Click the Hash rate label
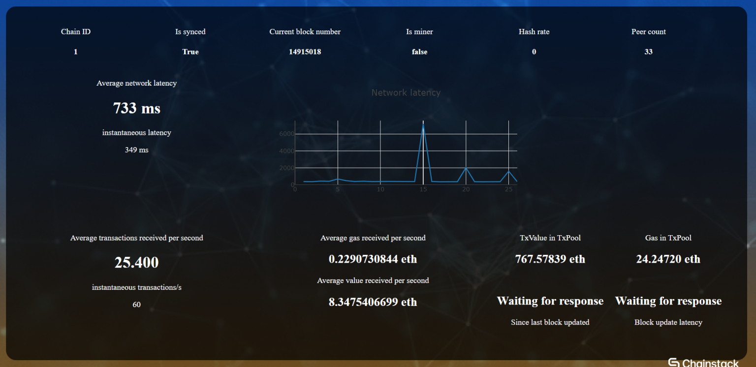756x367 pixels. [x=534, y=31]
